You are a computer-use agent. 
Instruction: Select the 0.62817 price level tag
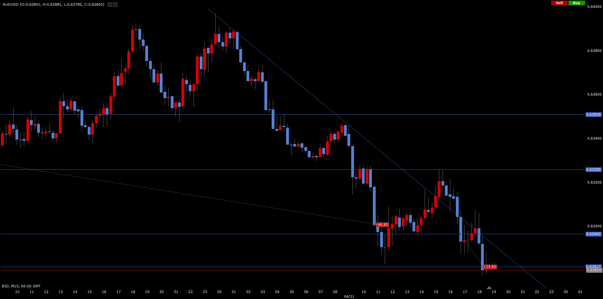pyautogui.click(x=594, y=267)
